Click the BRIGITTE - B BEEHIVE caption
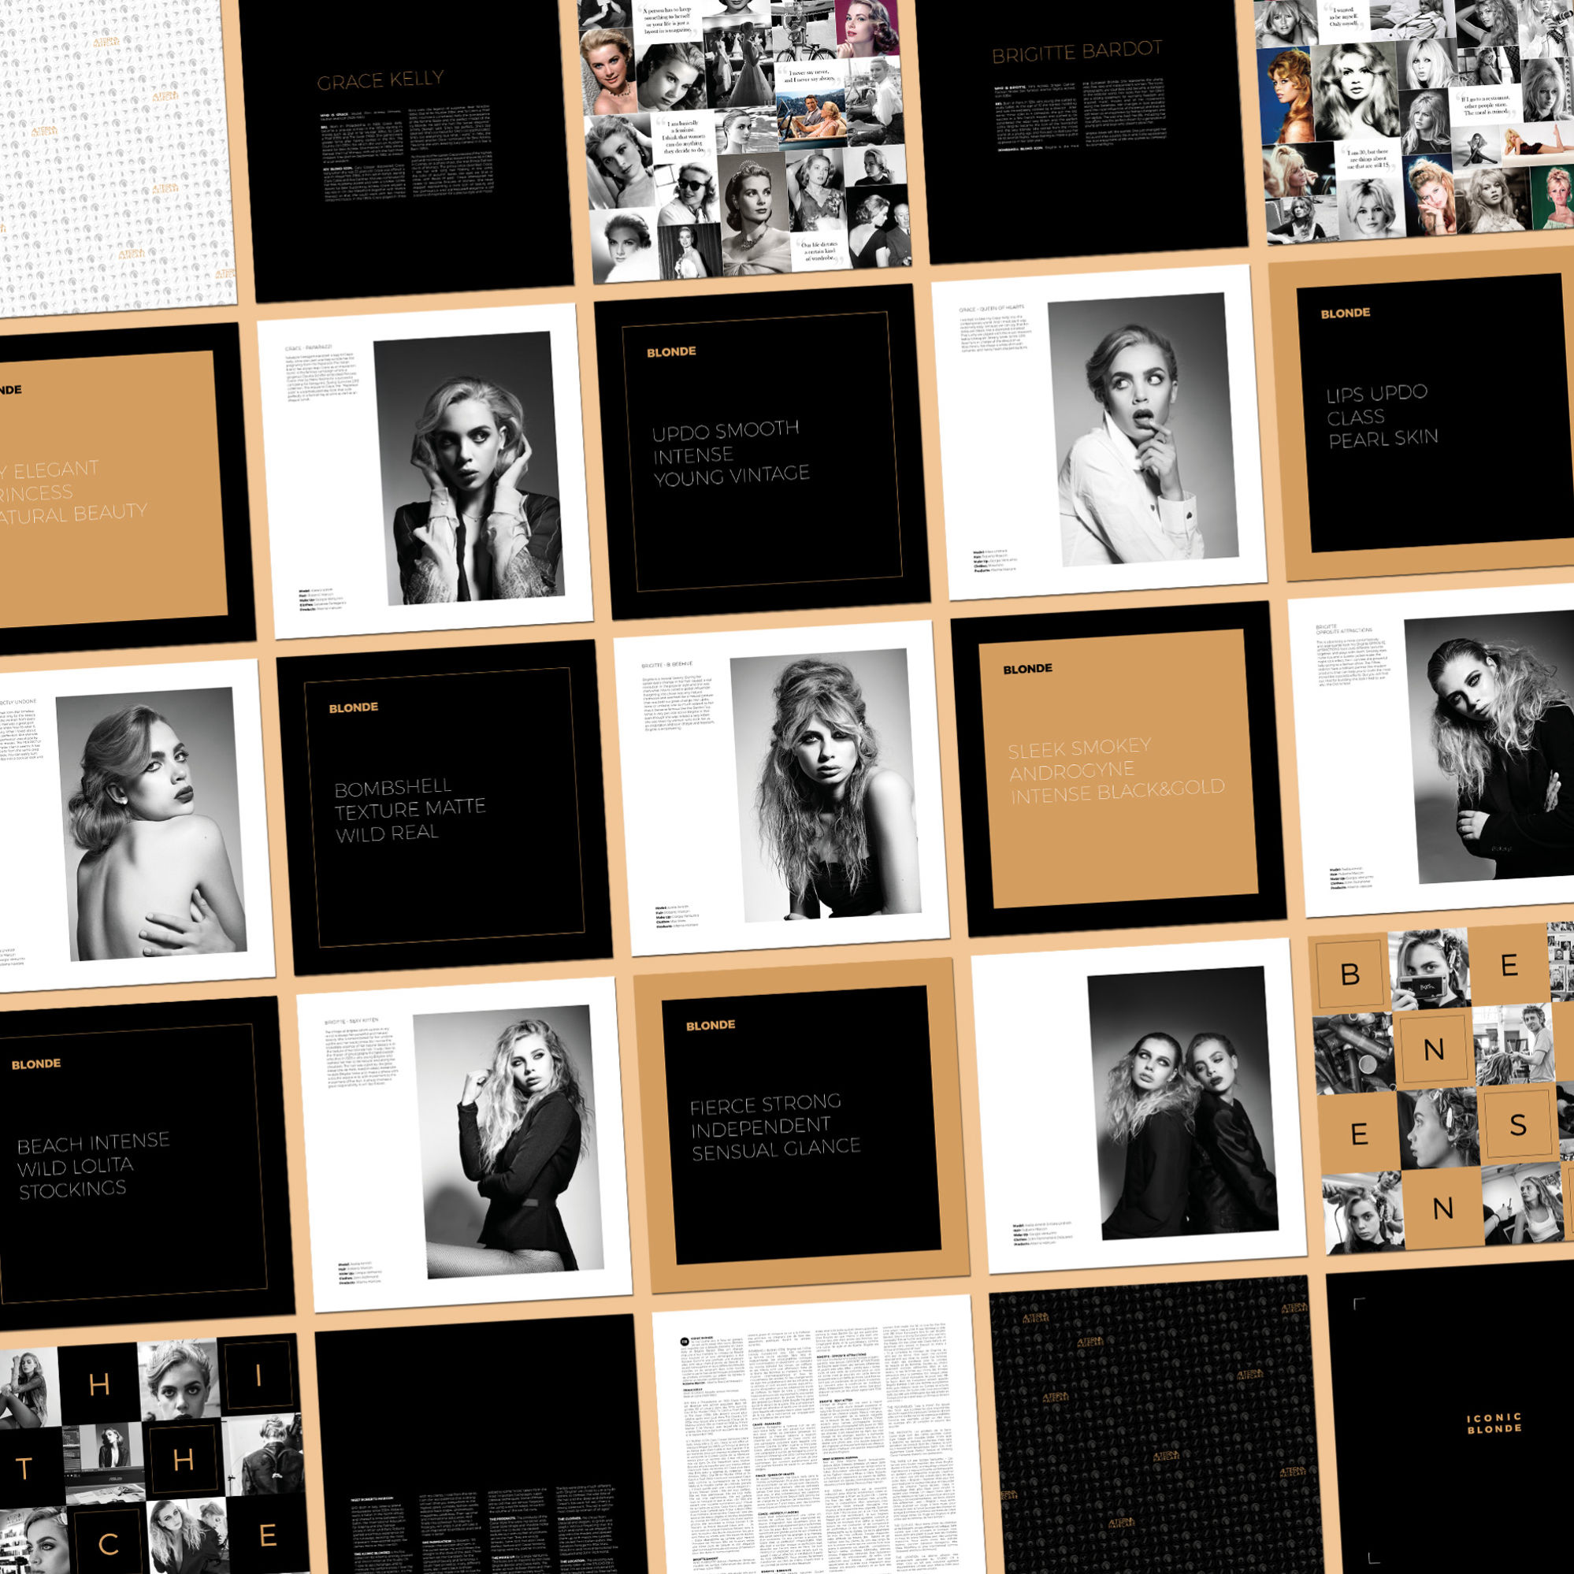 tap(667, 665)
